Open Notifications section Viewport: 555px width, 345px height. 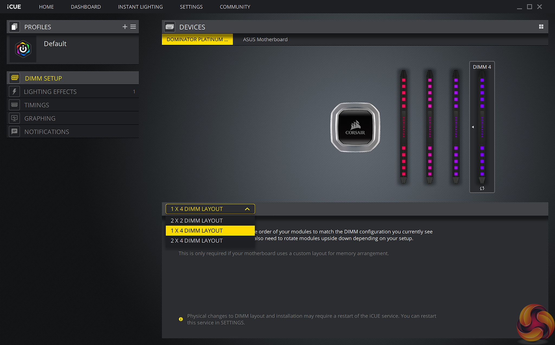click(x=47, y=132)
